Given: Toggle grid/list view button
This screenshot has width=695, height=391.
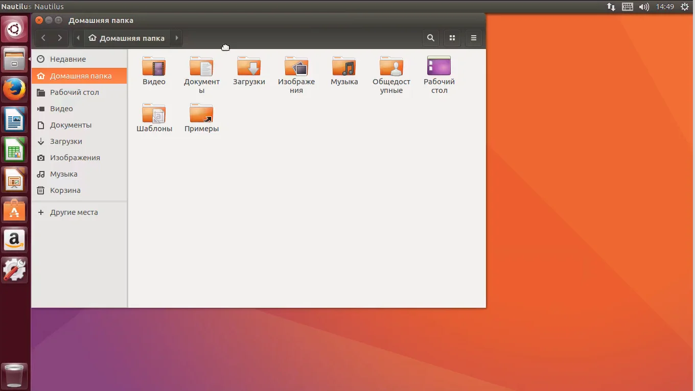Looking at the screenshot, I should (x=452, y=38).
